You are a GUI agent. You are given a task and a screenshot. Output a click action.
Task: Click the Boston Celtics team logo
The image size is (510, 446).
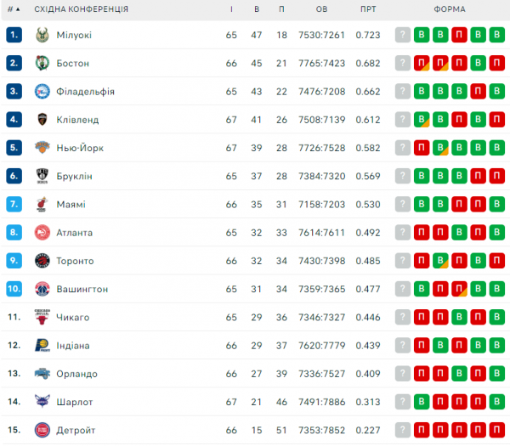[42, 63]
